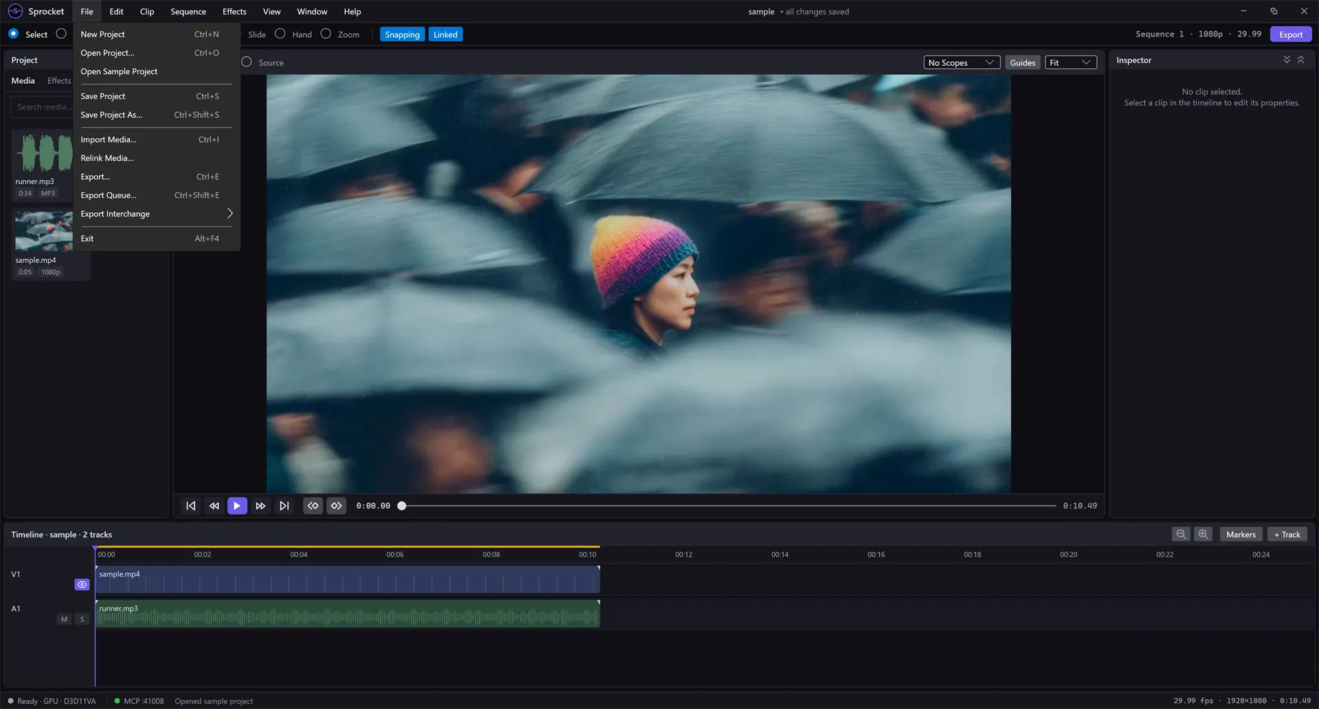Select the runner.mp3 clip on A1 track

point(348,614)
